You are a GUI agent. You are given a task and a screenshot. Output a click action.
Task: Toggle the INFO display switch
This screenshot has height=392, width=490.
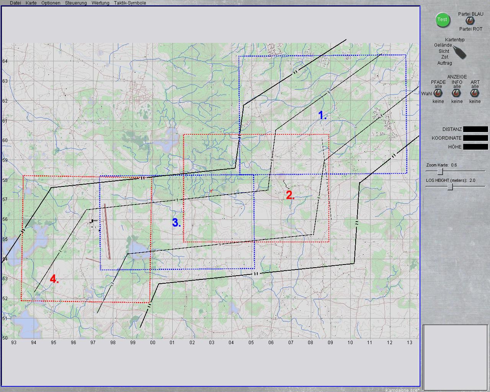(456, 93)
